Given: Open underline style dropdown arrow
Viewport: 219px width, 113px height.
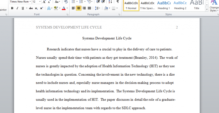Looking at the screenshot, I should pos(27,8).
